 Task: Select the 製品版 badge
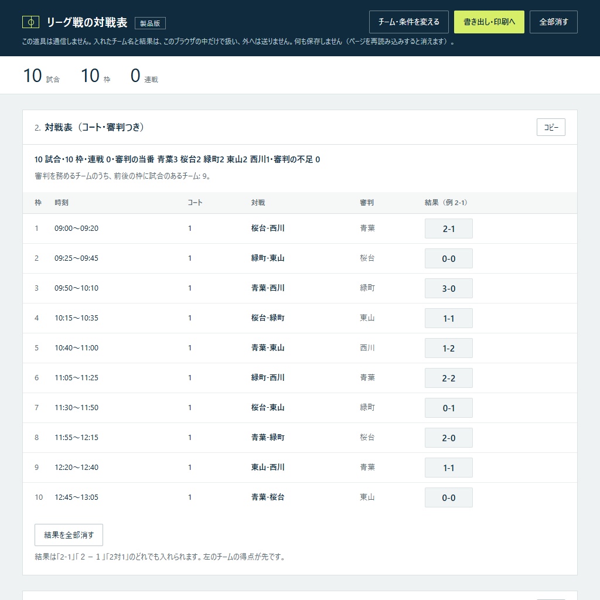coord(150,23)
